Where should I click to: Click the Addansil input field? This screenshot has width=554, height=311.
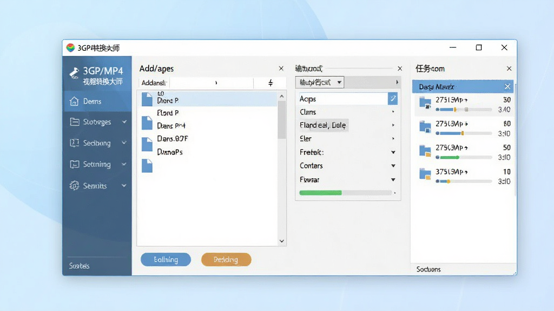212,83
